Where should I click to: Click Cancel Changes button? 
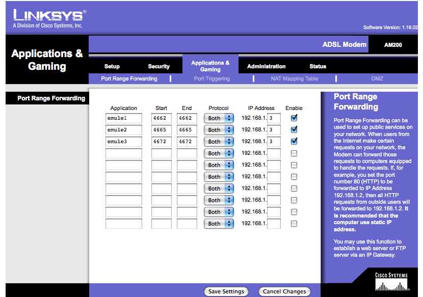pos(284,291)
